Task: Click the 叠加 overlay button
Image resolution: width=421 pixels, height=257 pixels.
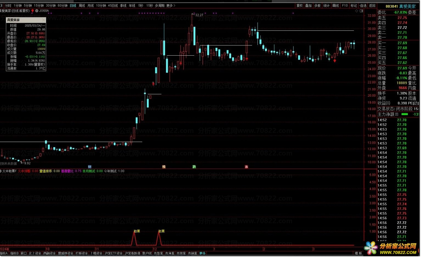Action: click(x=308, y=6)
